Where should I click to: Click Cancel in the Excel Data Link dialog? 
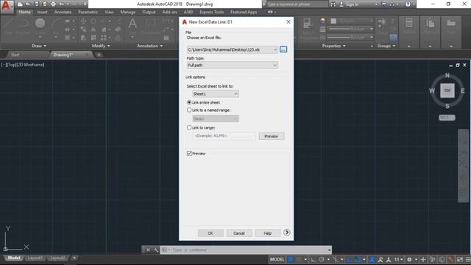coord(239,233)
